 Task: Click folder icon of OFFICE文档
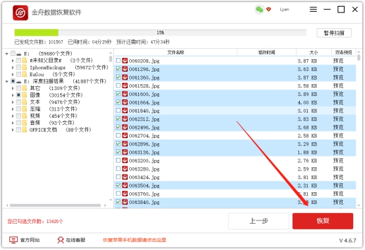(x=24, y=130)
